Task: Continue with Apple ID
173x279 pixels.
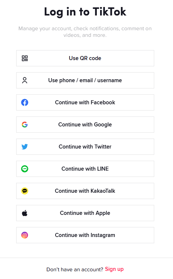Action: (x=85, y=213)
